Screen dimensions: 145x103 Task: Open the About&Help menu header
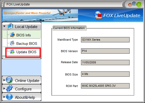coord(22,97)
